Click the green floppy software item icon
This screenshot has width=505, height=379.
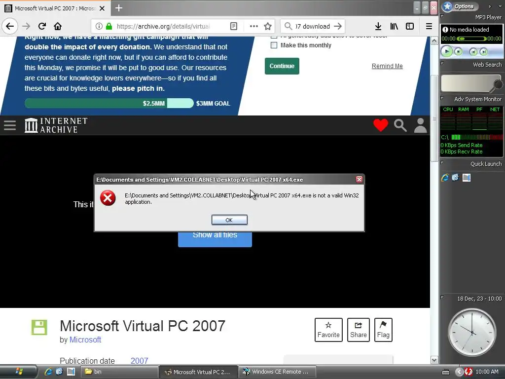[x=39, y=328]
